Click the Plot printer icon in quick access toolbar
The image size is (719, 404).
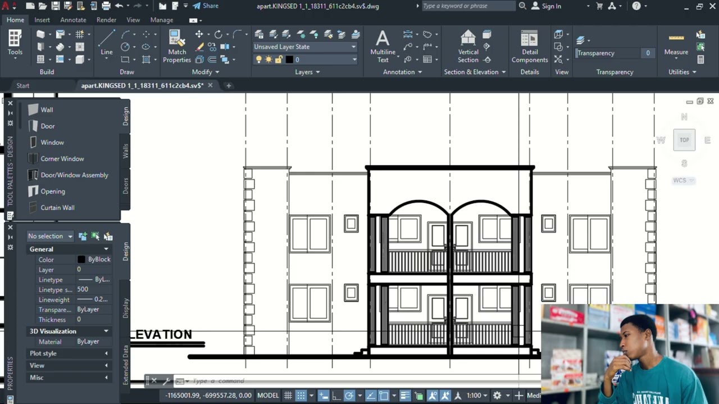(106, 6)
